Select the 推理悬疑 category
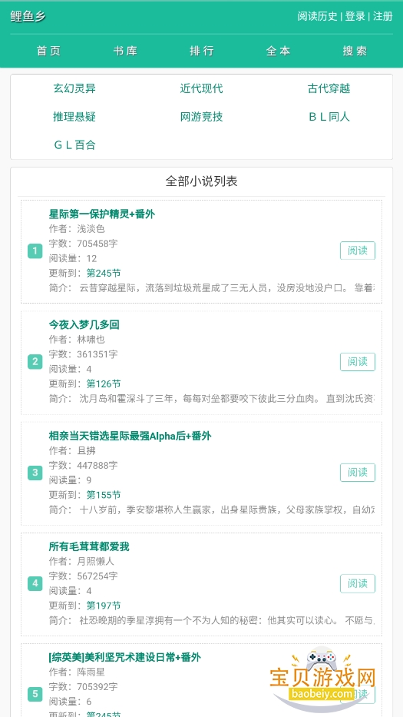 (74, 117)
